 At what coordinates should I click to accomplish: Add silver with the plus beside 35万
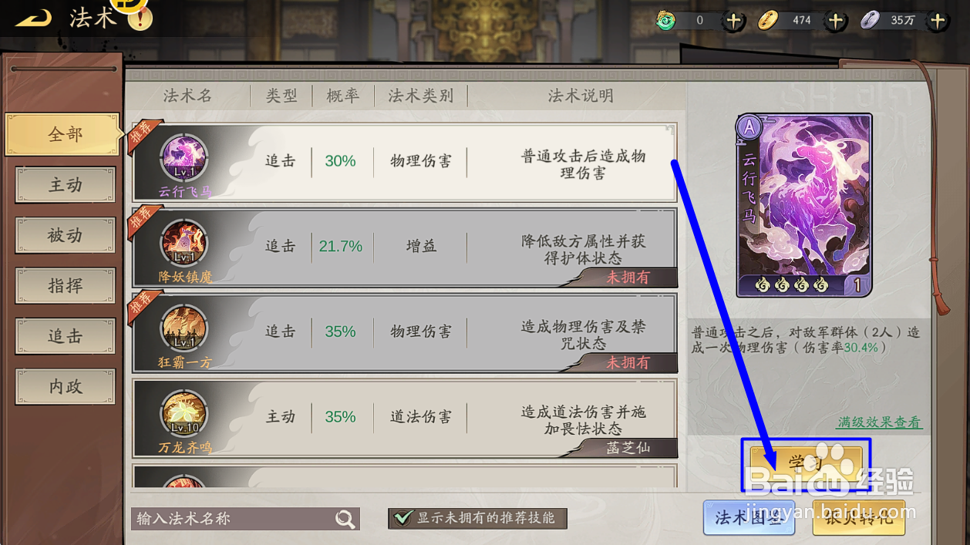coord(937,21)
